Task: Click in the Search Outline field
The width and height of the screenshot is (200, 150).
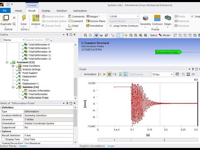Action: click(x=35, y=40)
